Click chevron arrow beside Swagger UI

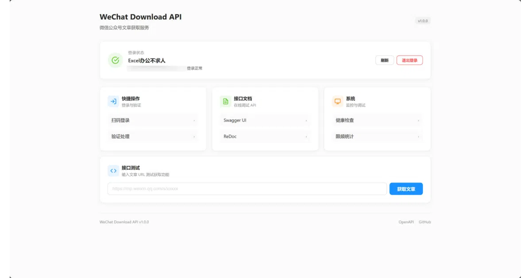click(306, 120)
